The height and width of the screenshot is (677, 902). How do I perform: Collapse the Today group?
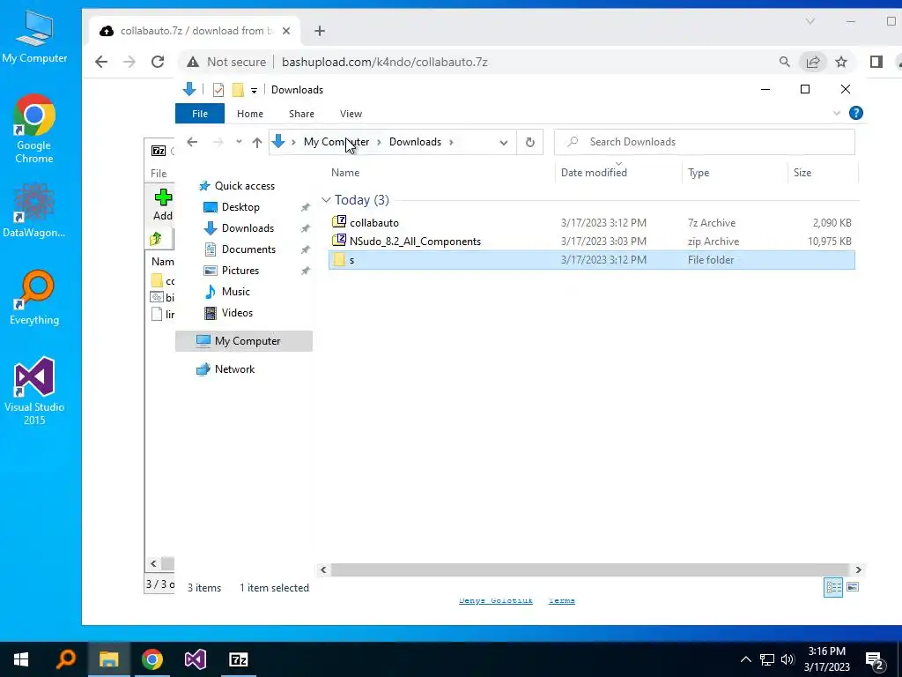326,200
